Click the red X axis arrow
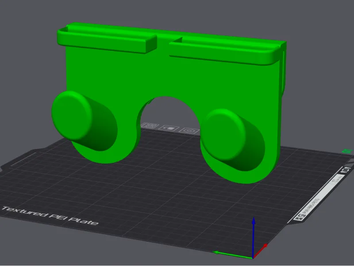 pos(261,250)
